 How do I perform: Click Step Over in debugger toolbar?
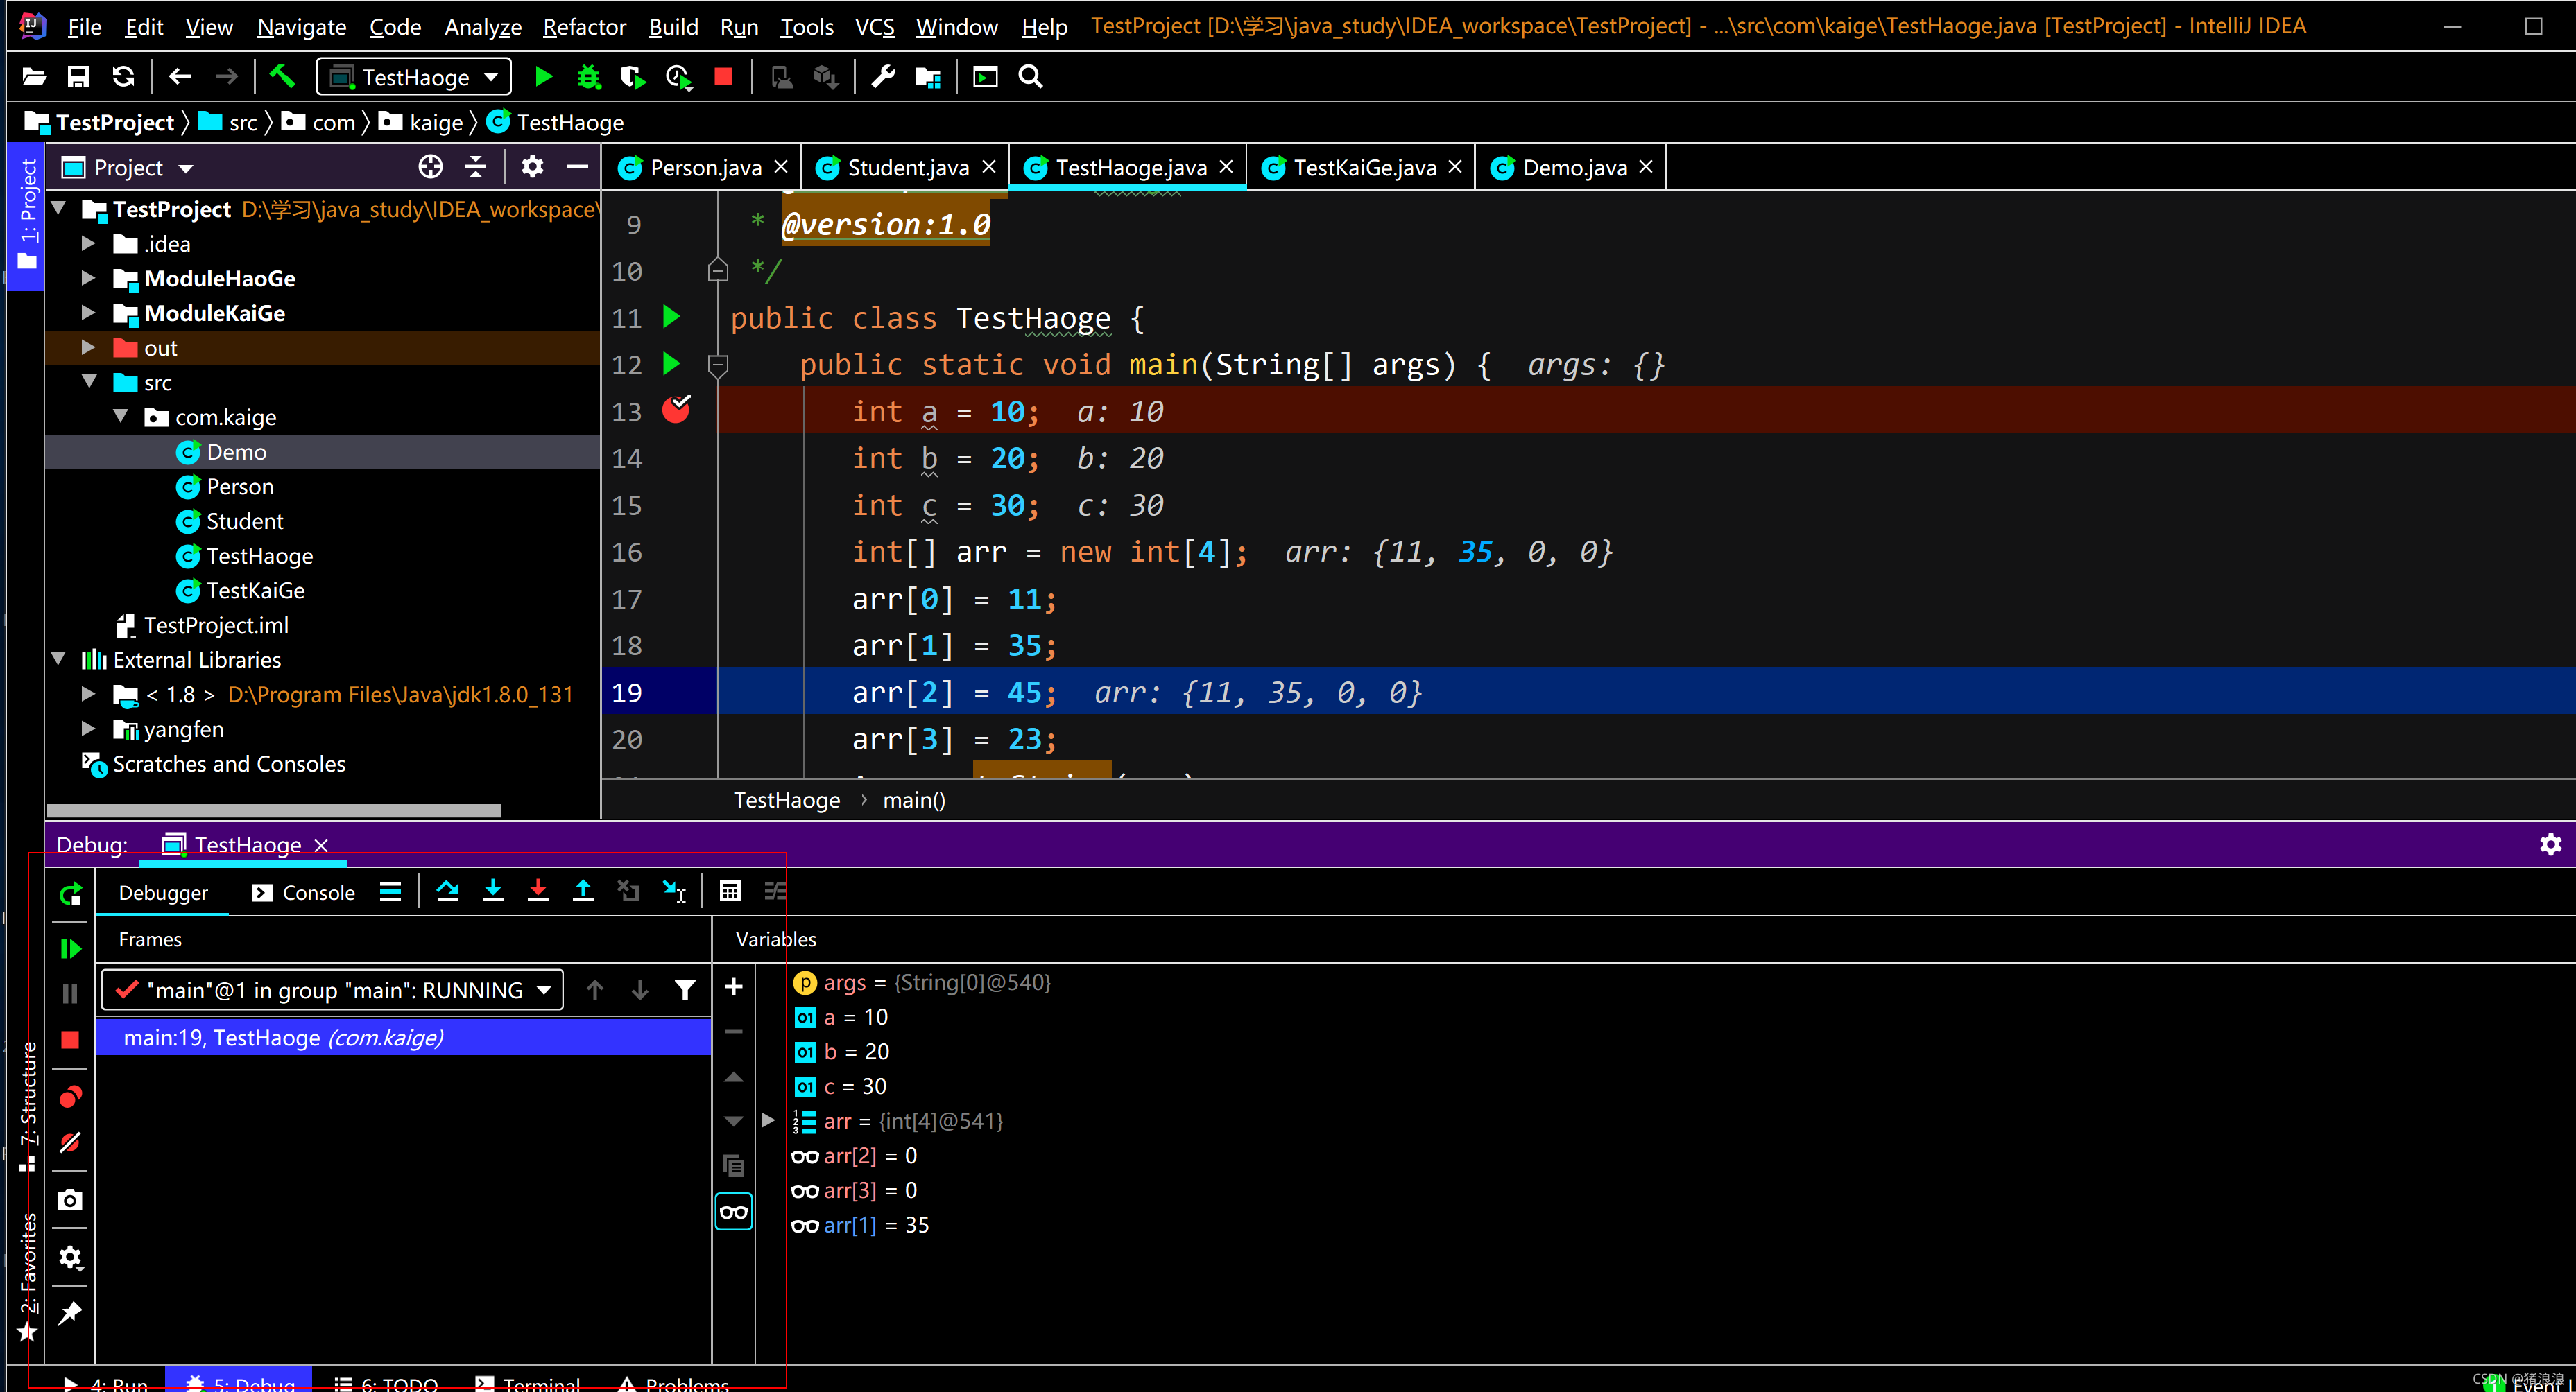448,891
